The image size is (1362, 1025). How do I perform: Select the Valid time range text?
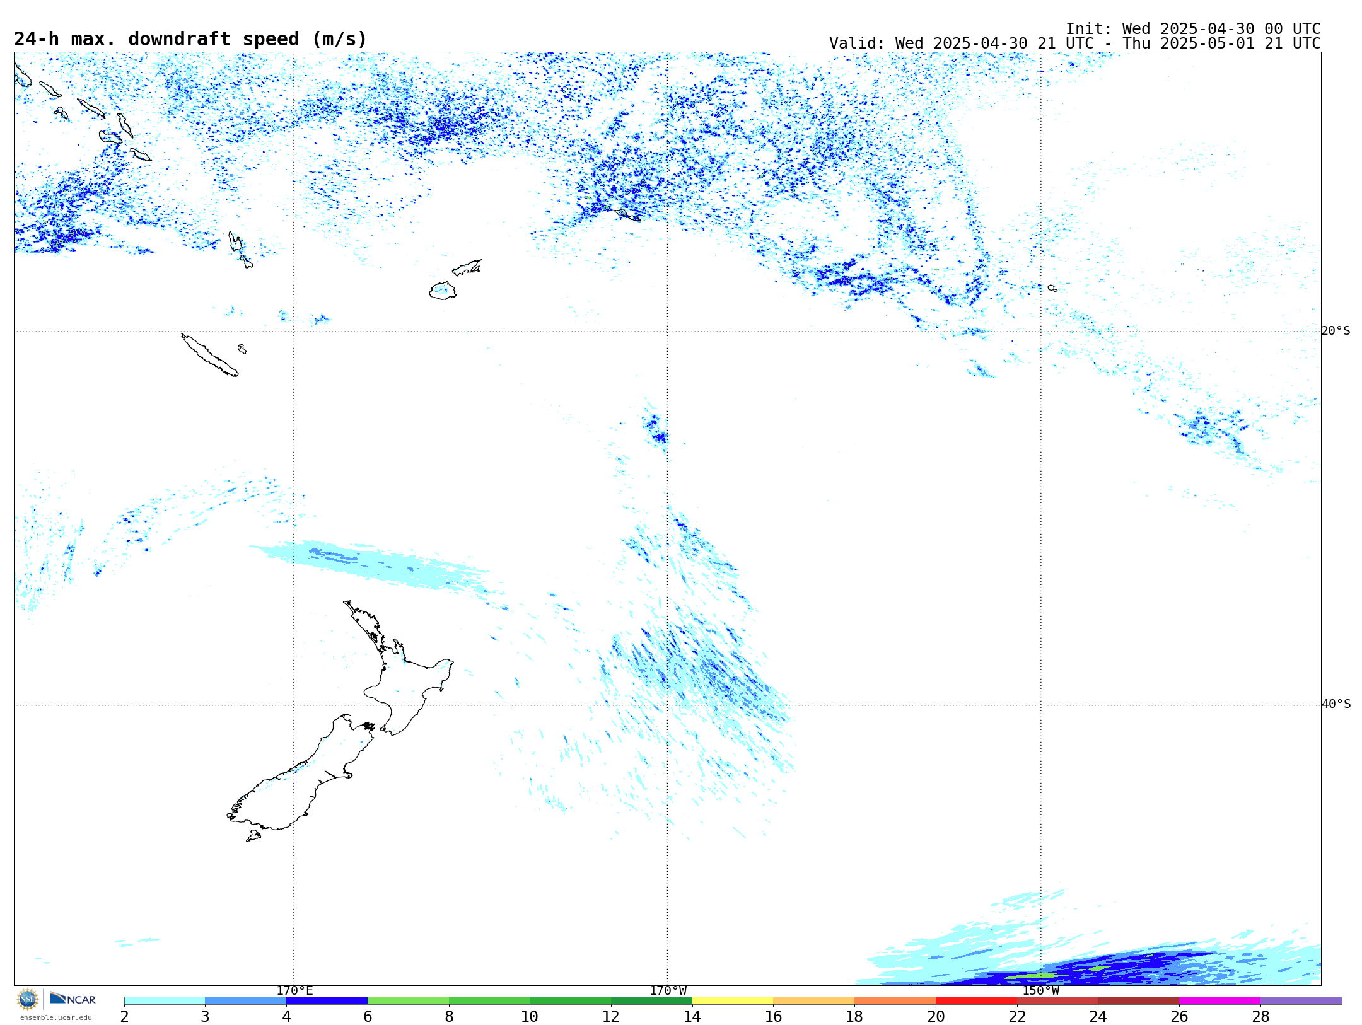click(1074, 43)
